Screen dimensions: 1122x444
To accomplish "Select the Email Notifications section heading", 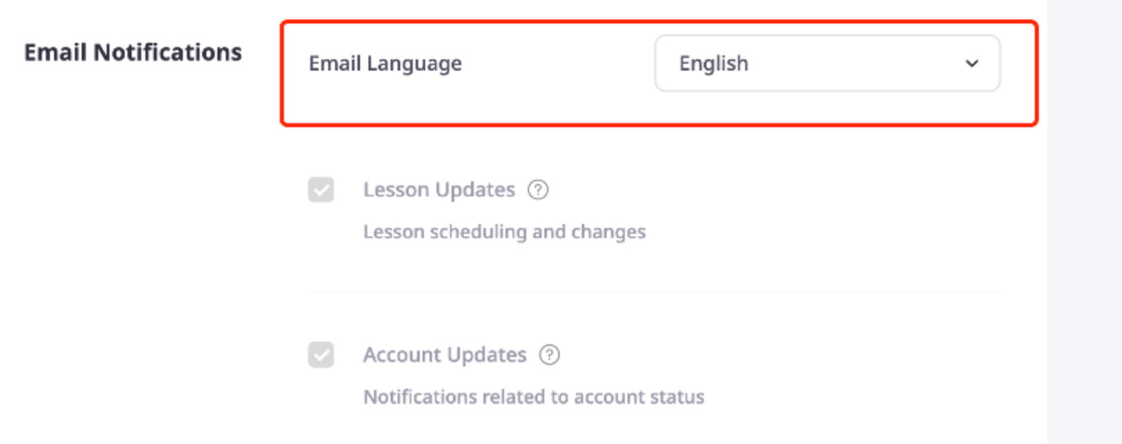I will (133, 53).
